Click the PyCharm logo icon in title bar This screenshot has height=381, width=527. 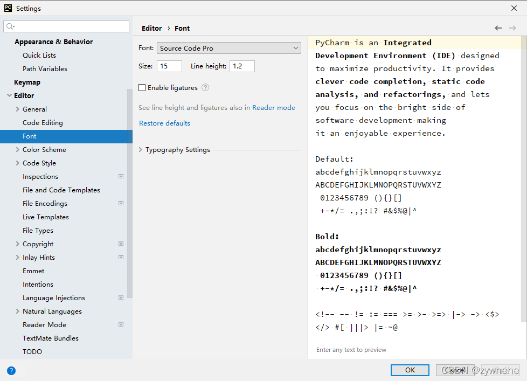[x=8, y=8]
